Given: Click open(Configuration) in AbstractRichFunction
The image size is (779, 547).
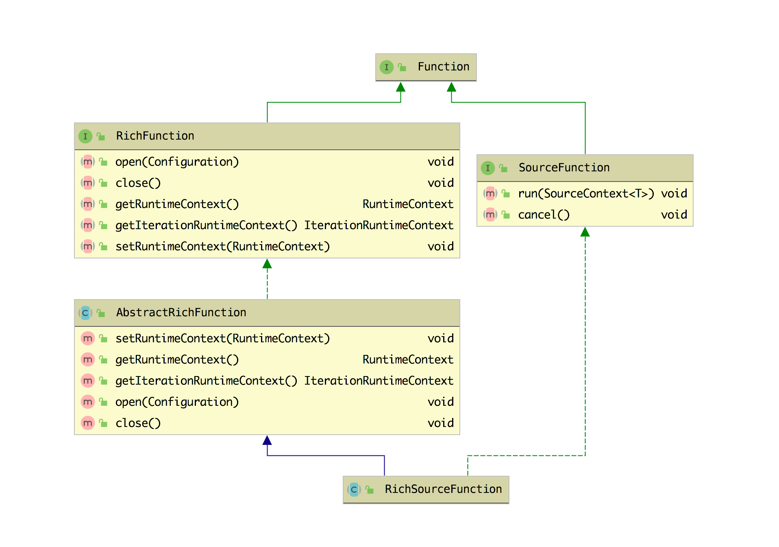Looking at the screenshot, I should (177, 402).
